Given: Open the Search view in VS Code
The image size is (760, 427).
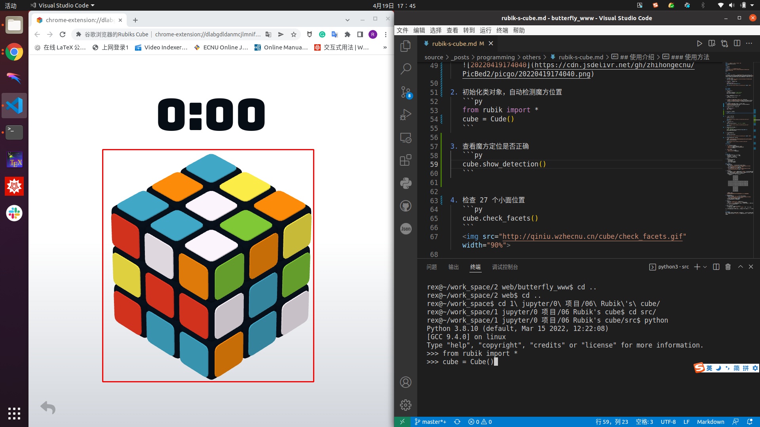Looking at the screenshot, I should (405, 69).
